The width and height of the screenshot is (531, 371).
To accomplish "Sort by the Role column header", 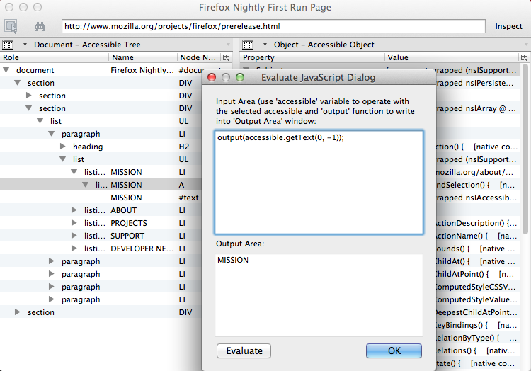I will coord(55,57).
